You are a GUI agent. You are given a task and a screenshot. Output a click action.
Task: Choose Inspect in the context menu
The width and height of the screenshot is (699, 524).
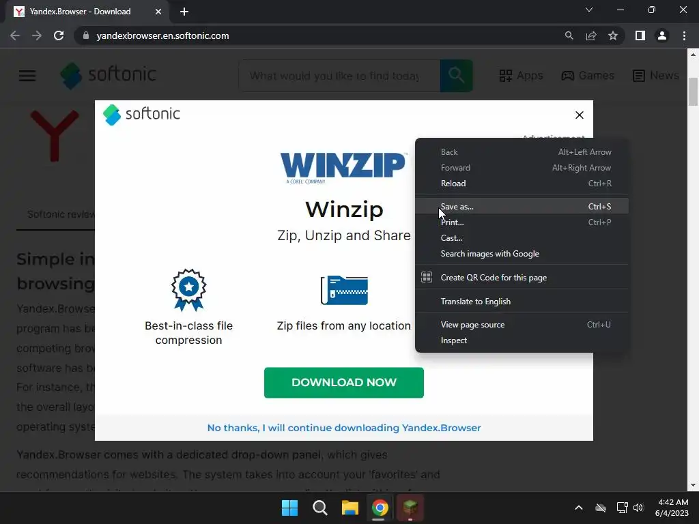pos(522,340)
